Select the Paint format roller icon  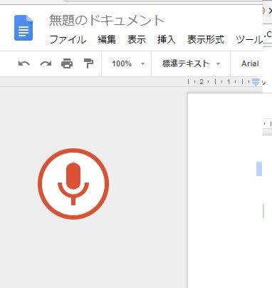(88, 63)
